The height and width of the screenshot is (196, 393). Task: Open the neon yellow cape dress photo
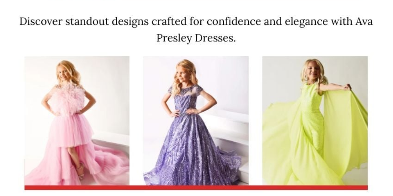[x=315, y=121]
